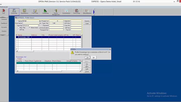Open Contracts in the sidebar
Image resolution: width=181 pixels, height=102 pixels.
[4, 20]
